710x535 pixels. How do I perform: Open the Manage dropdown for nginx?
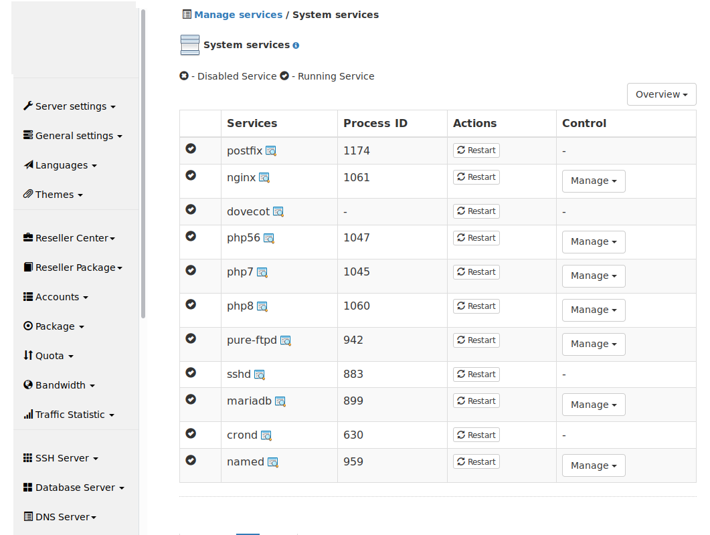pyautogui.click(x=594, y=181)
